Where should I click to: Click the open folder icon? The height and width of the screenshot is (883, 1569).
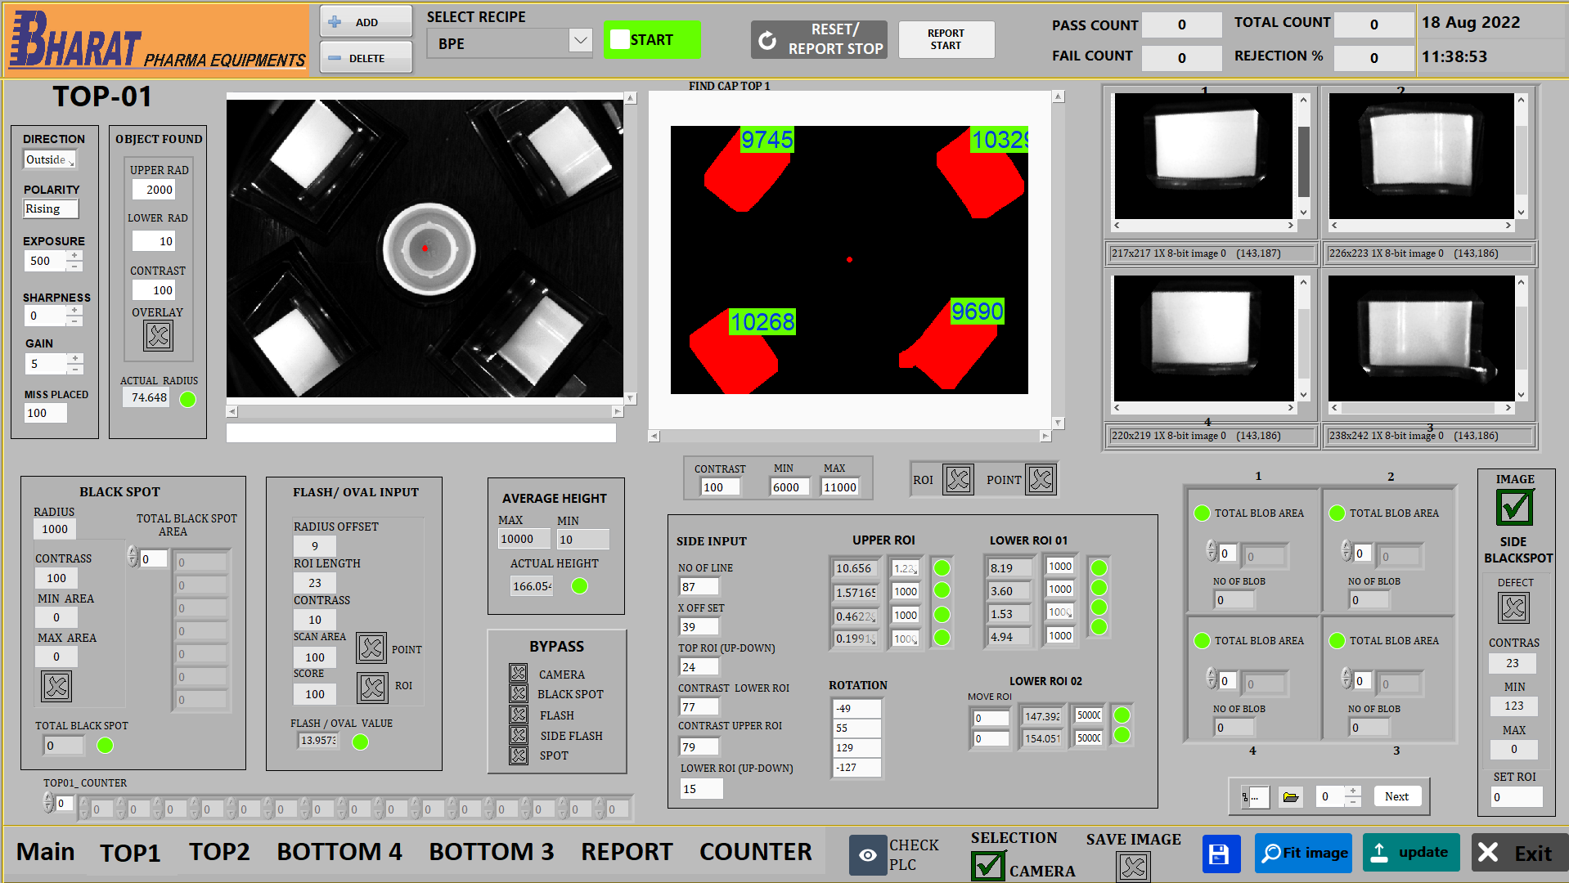[x=1290, y=797]
